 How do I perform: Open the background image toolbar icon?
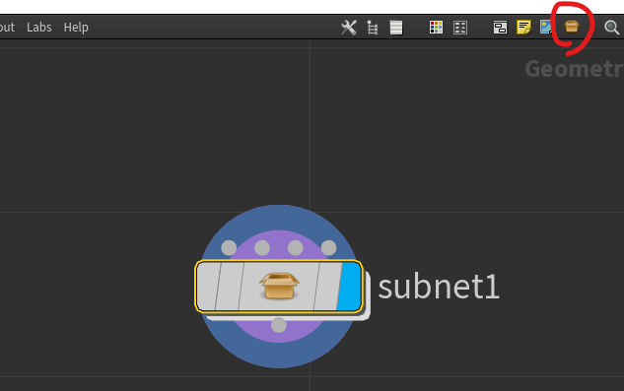tap(545, 27)
